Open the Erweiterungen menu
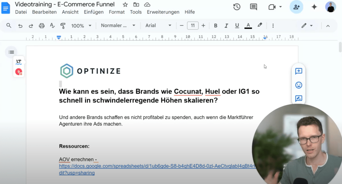This screenshot has width=342, height=184. coord(163,12)
